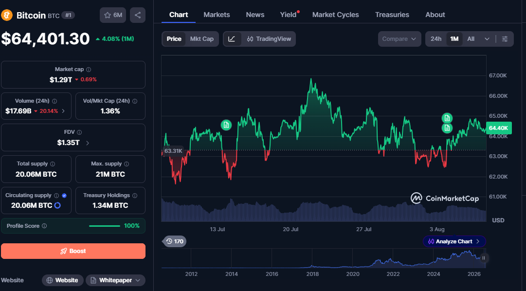Select the line chart icon

(232, 39)
